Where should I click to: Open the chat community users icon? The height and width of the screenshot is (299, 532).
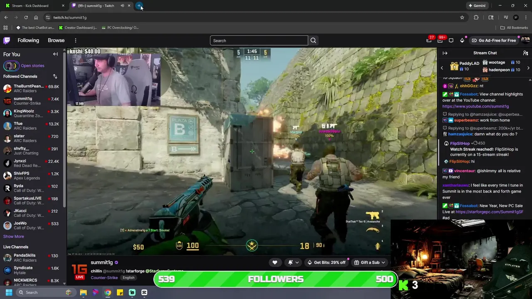(x=525, y=53)
